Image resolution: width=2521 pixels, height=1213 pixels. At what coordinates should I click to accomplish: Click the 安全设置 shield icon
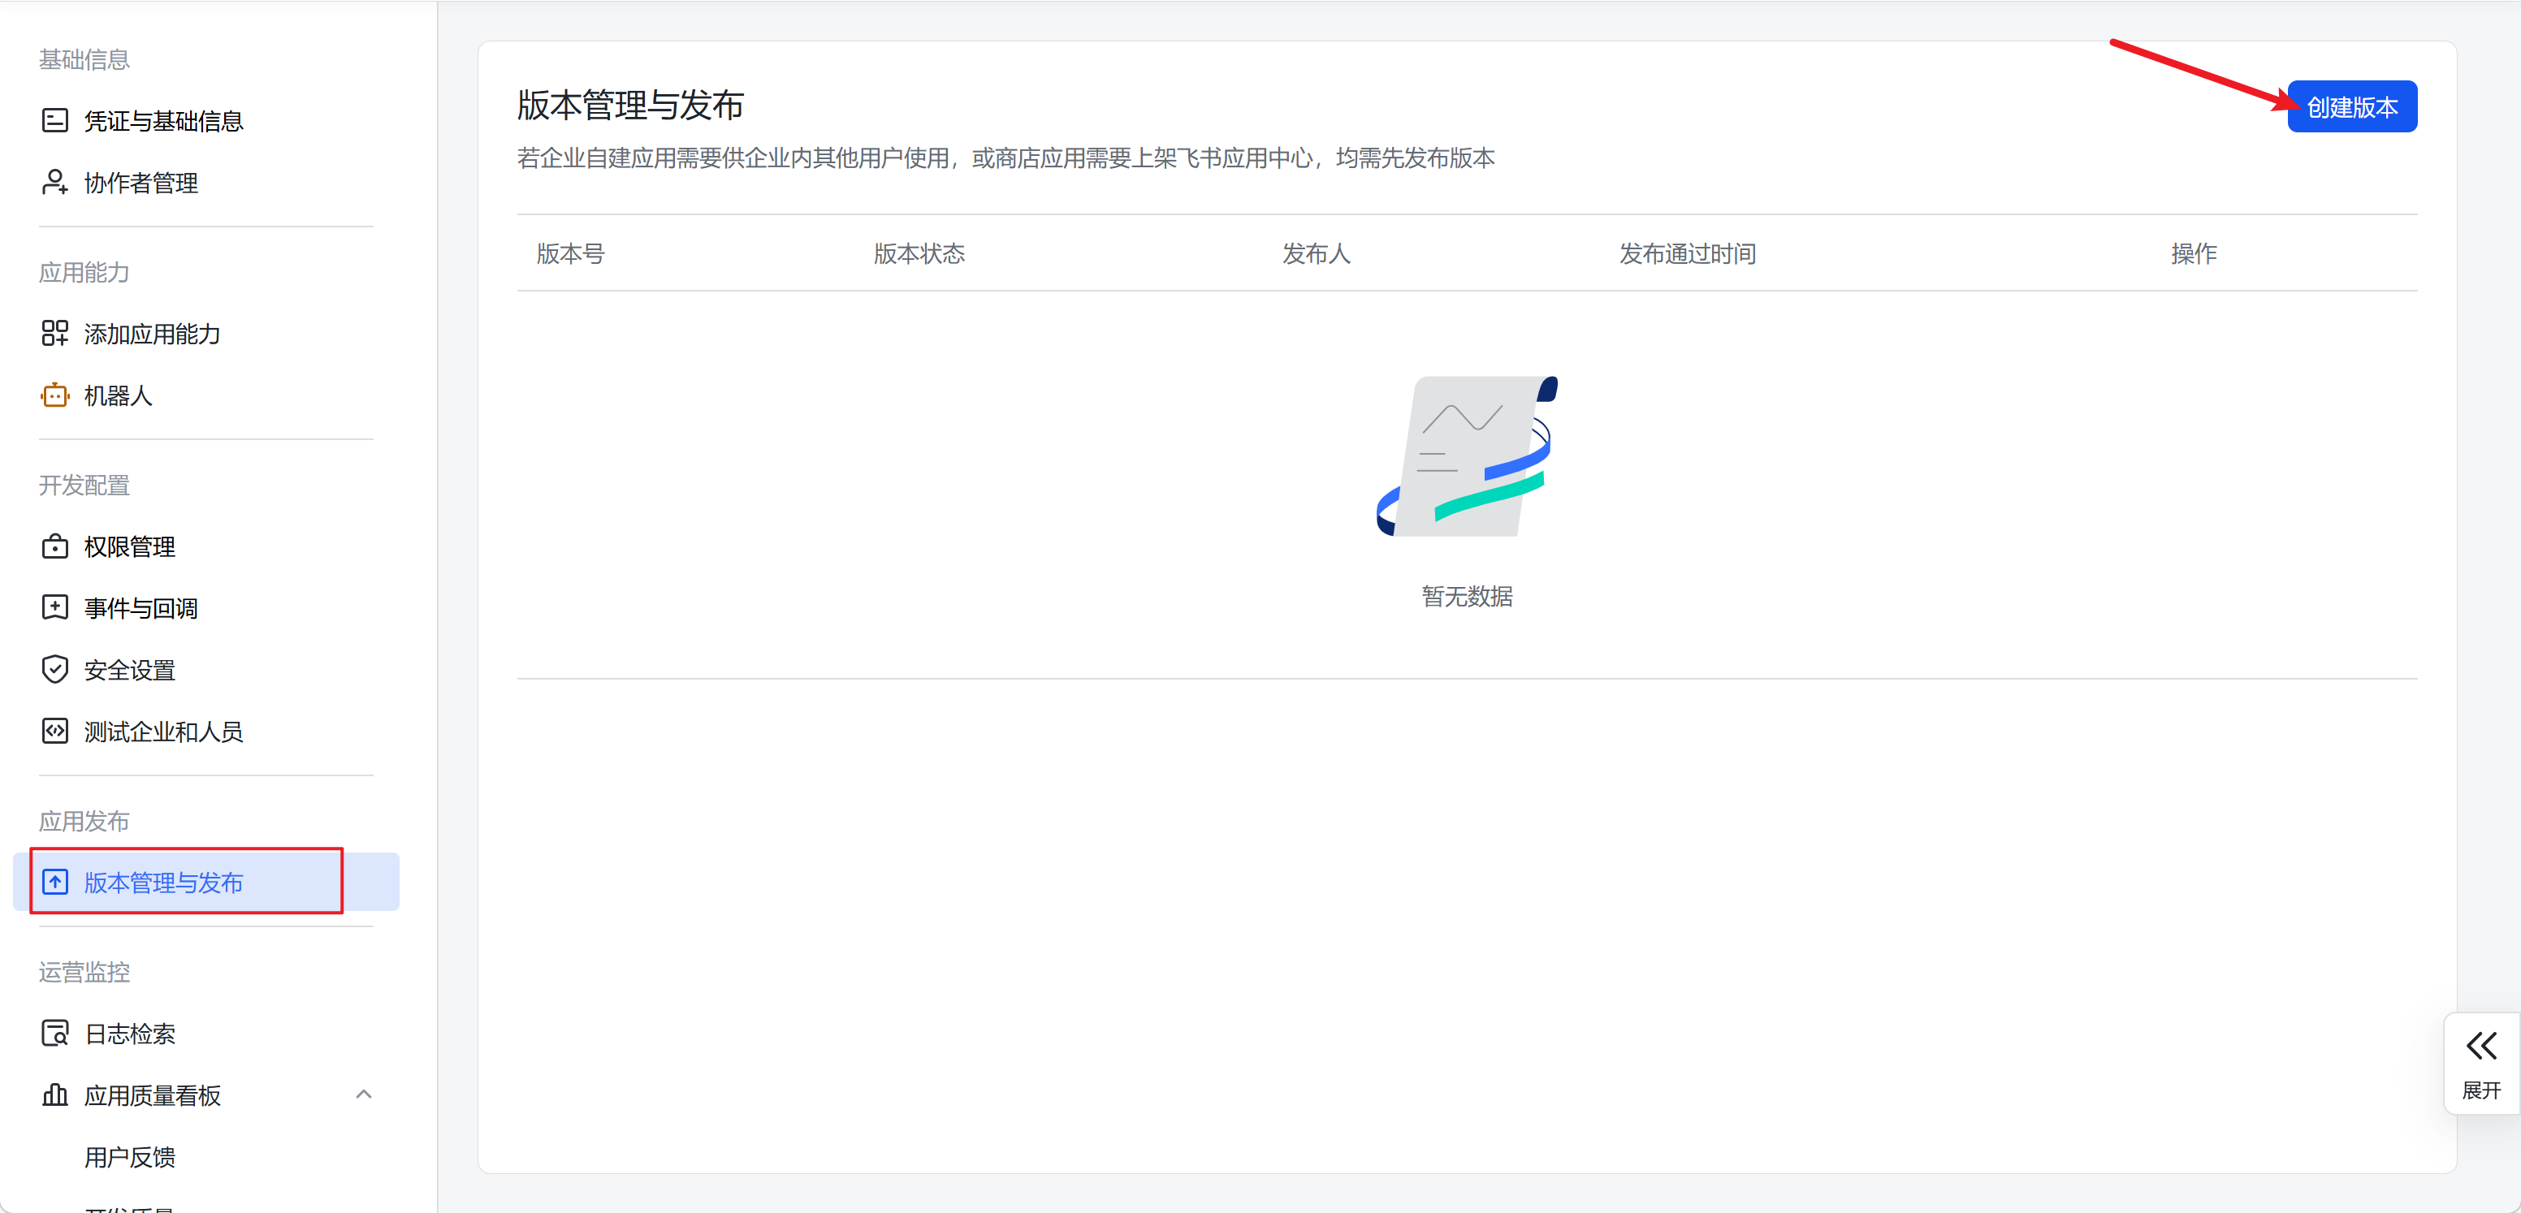pyautogui.click(x=54, y=669)
